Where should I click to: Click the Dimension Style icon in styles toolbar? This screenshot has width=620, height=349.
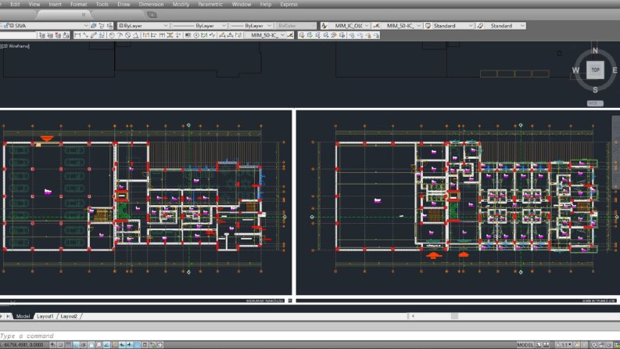point(376,26)
